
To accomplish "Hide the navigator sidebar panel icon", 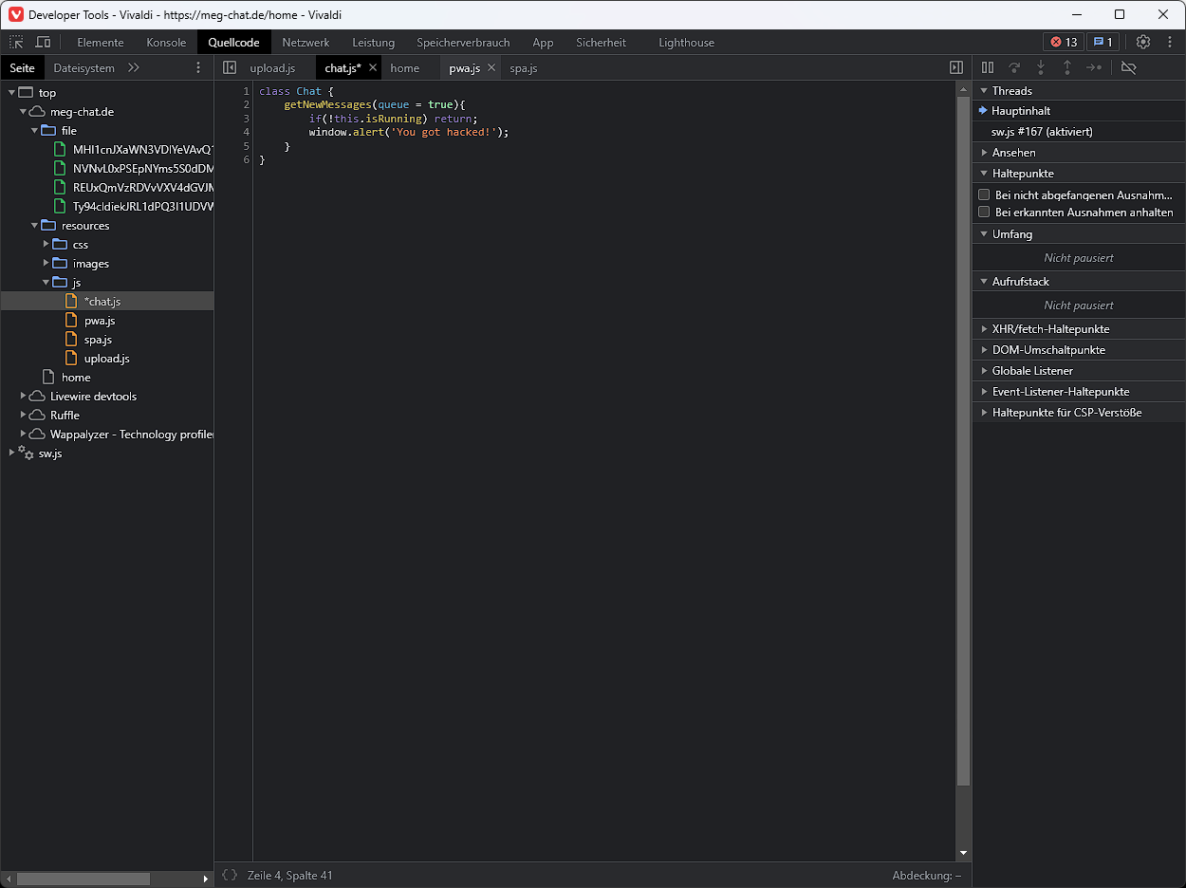I will tap(230, 68).
